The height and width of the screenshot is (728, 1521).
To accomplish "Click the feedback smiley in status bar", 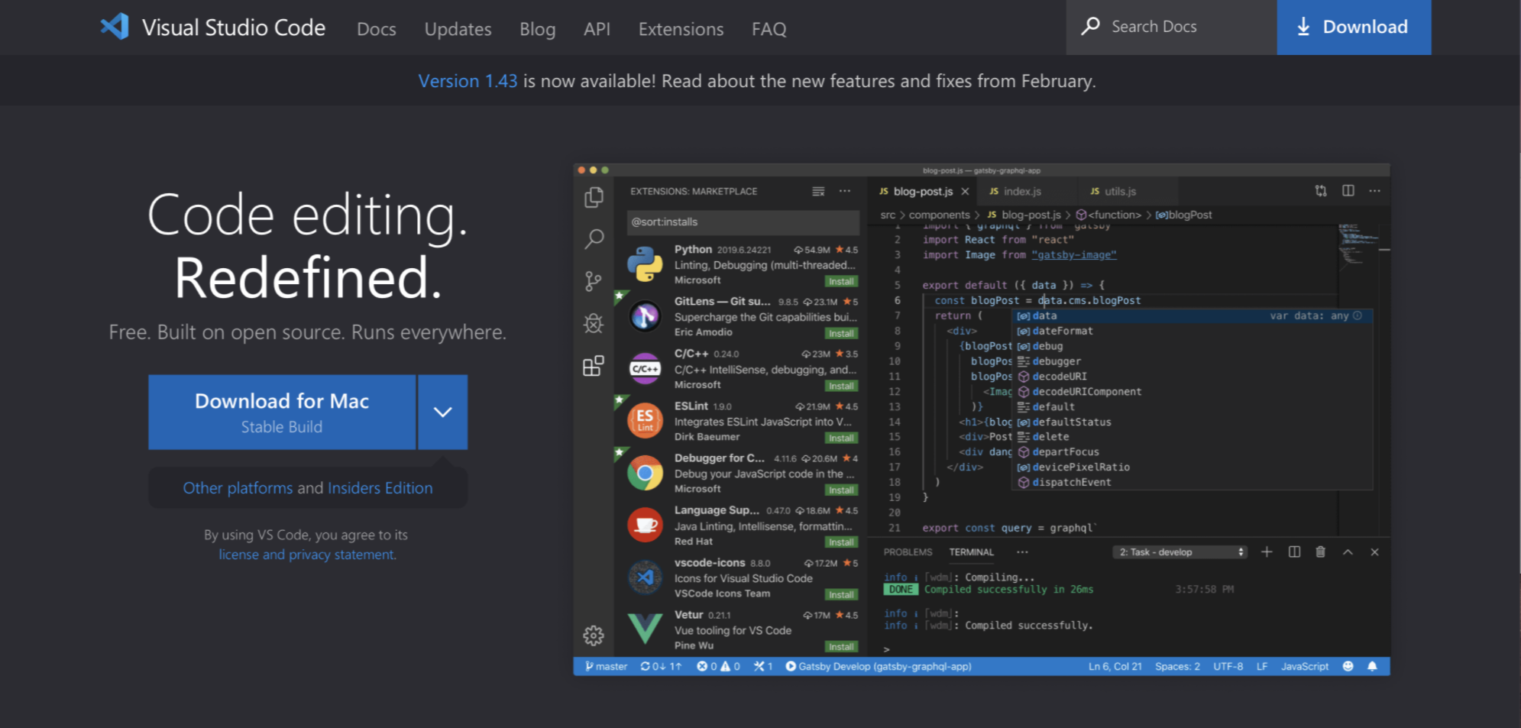I will tap(1348, 666).
